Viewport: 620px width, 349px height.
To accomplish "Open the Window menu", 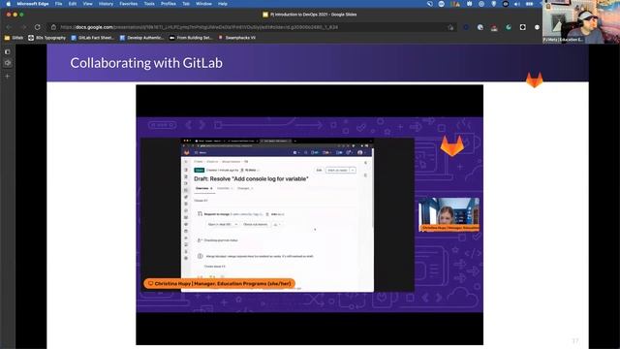I will coord(203,4).
